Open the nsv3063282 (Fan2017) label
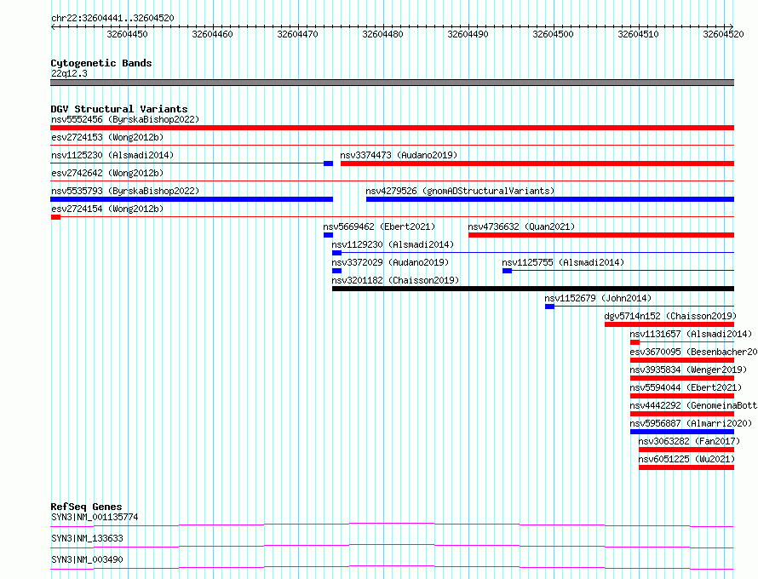 (689, 441)
